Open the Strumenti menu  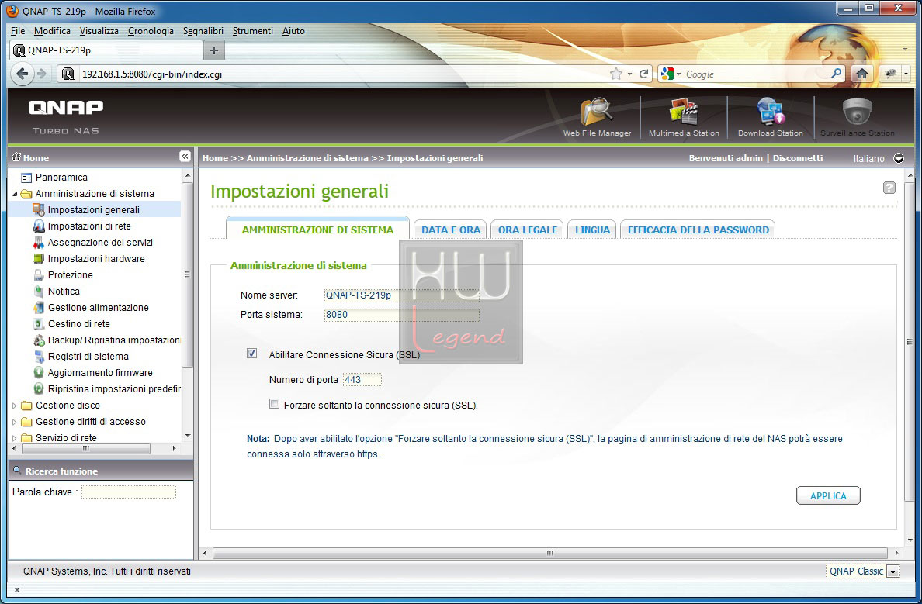(253, 31)
